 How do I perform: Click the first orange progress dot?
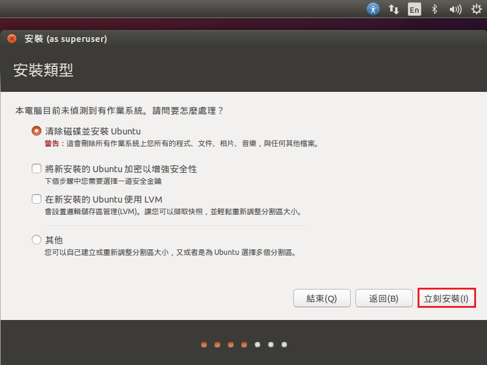(204, 345)
